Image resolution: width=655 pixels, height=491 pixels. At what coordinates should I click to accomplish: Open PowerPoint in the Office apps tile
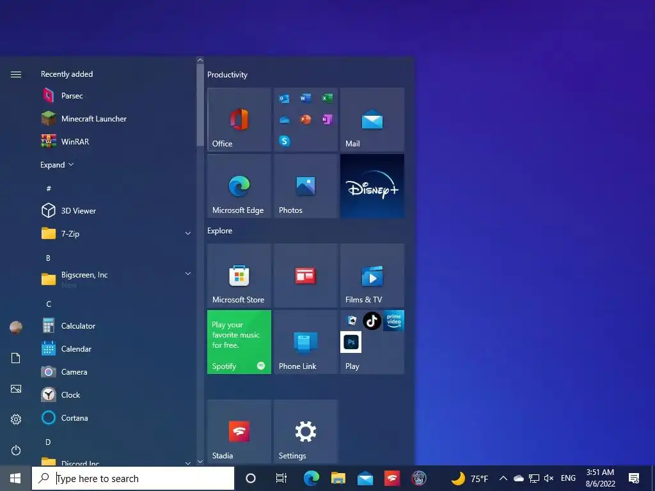point(306,120)
